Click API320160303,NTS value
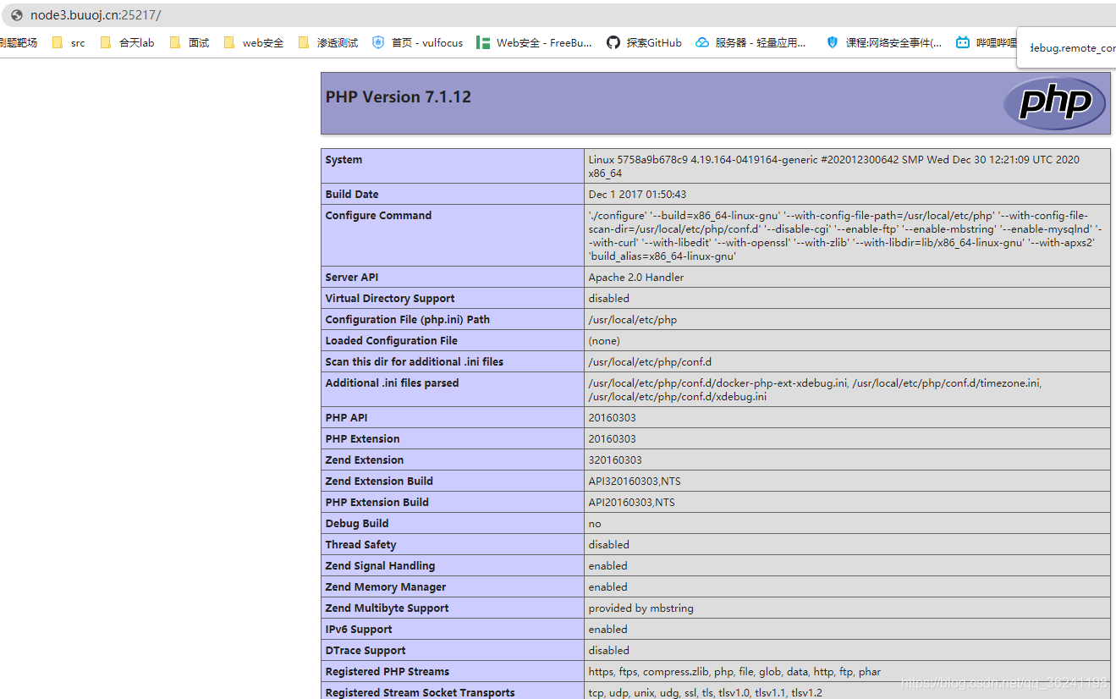Viewport: 1116px width, 699px height. point(635,482)
